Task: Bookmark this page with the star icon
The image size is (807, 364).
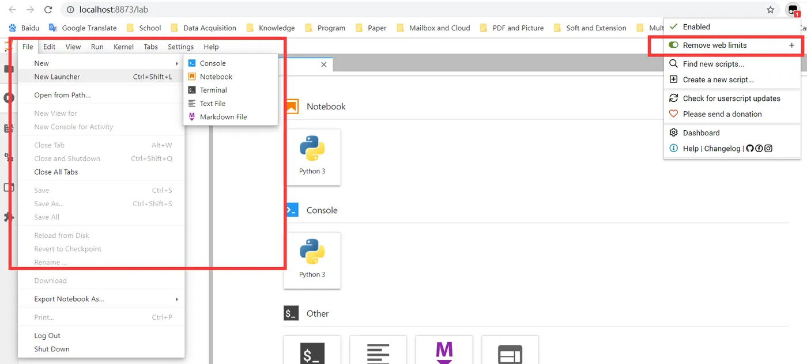Action: 771,10
